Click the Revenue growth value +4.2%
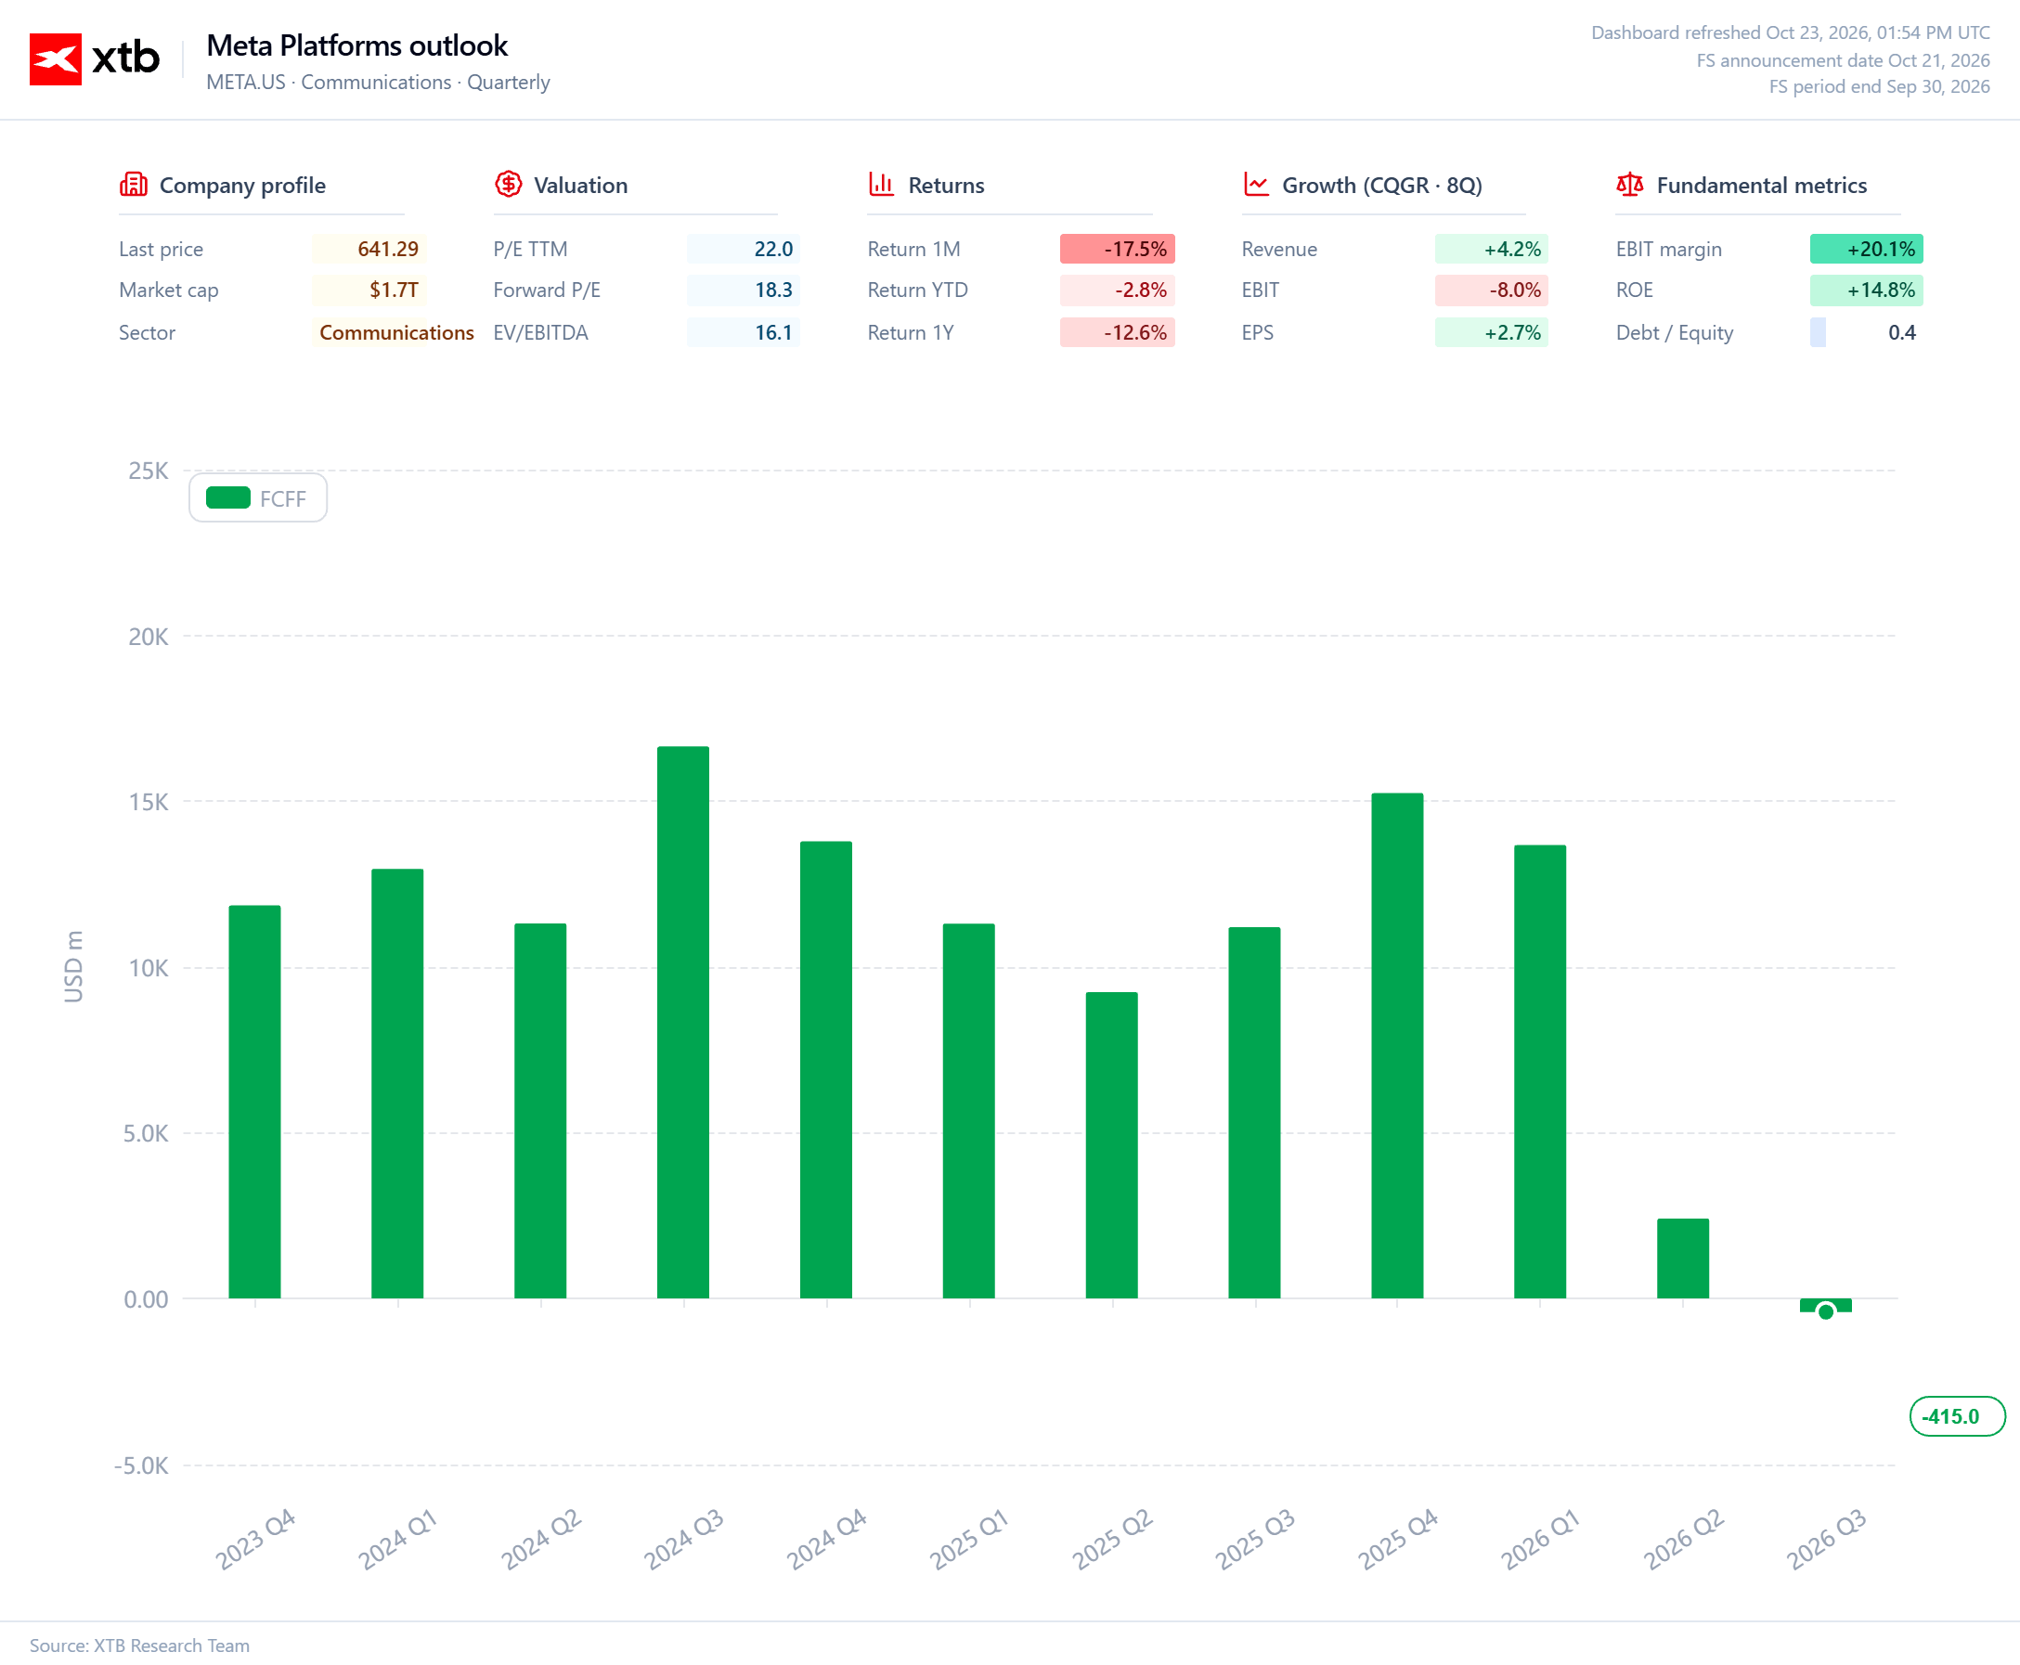 coord(1492,250)
